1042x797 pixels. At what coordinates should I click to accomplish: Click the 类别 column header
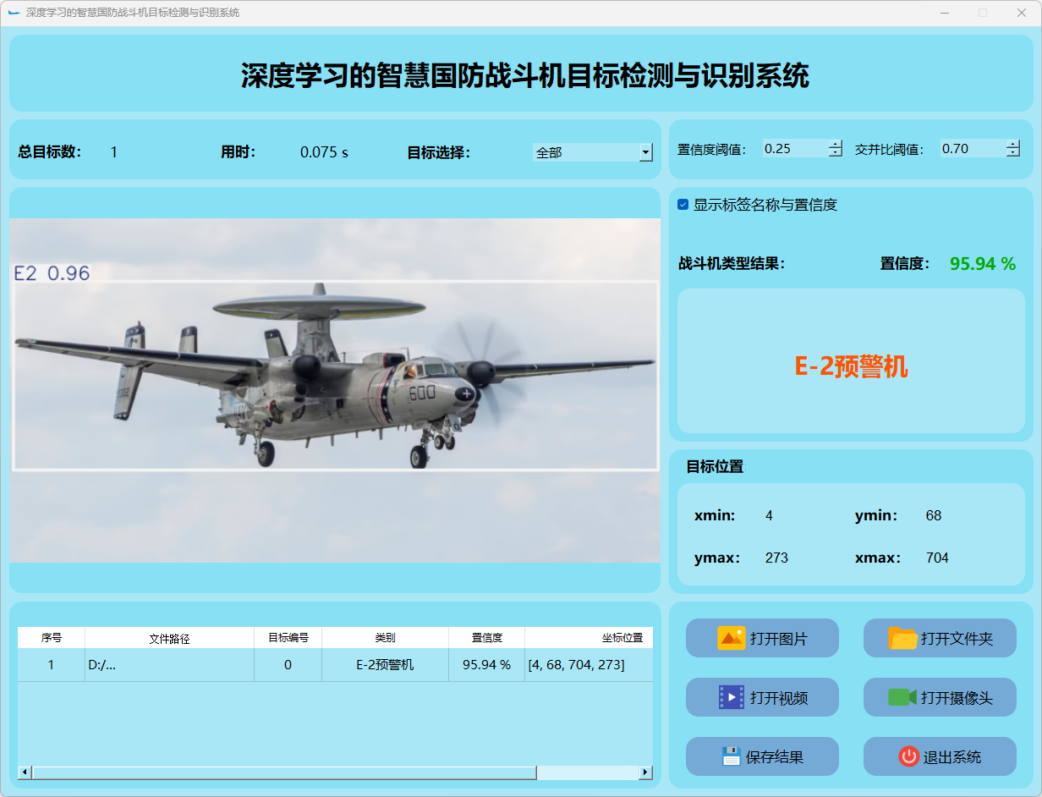[x=385, y=638]
